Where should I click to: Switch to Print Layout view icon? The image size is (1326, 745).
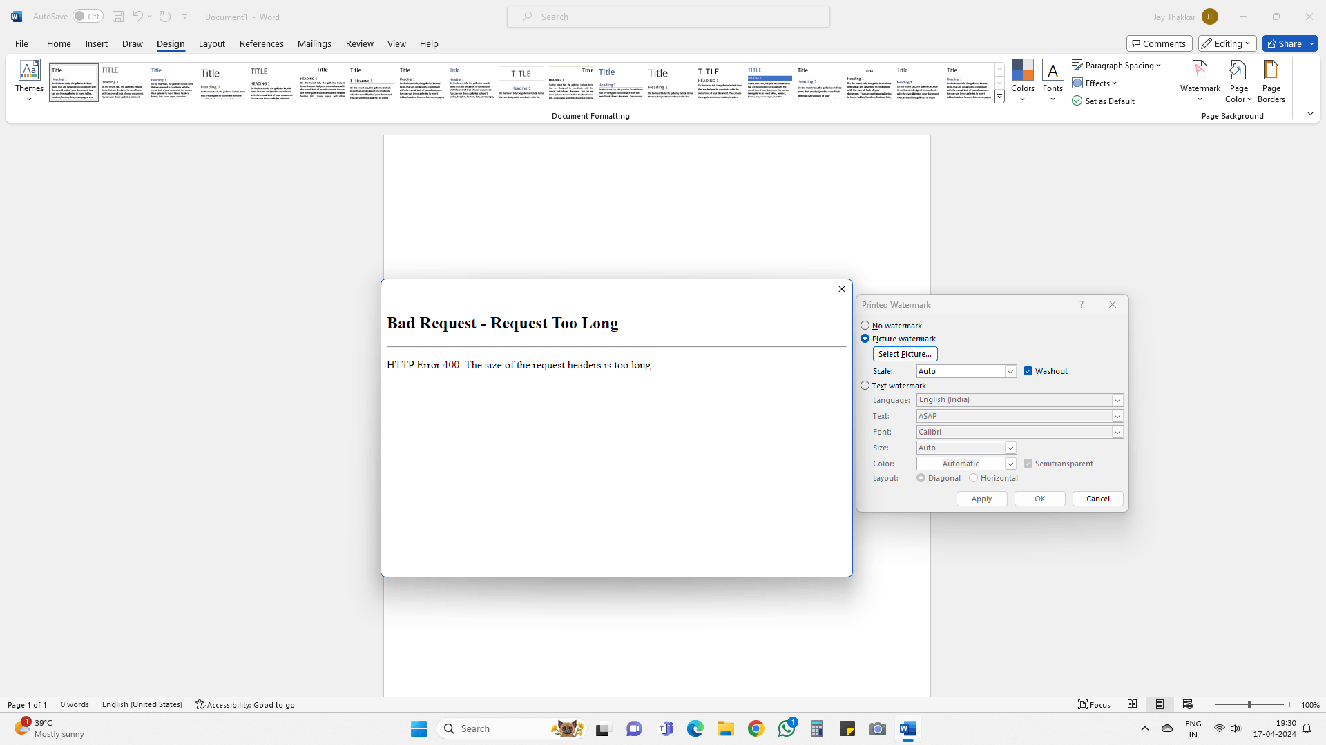coord(1160,704)
